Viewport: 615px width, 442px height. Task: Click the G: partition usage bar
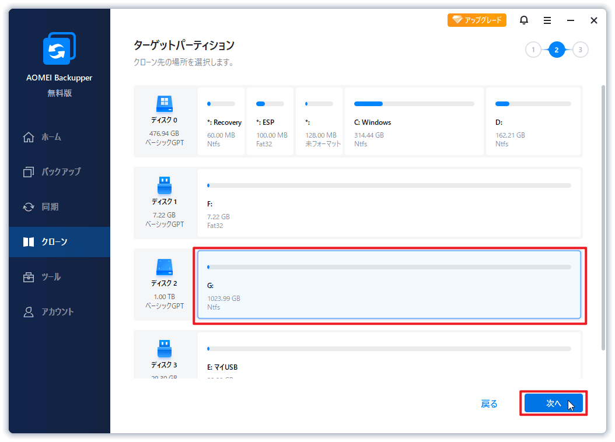389,267
